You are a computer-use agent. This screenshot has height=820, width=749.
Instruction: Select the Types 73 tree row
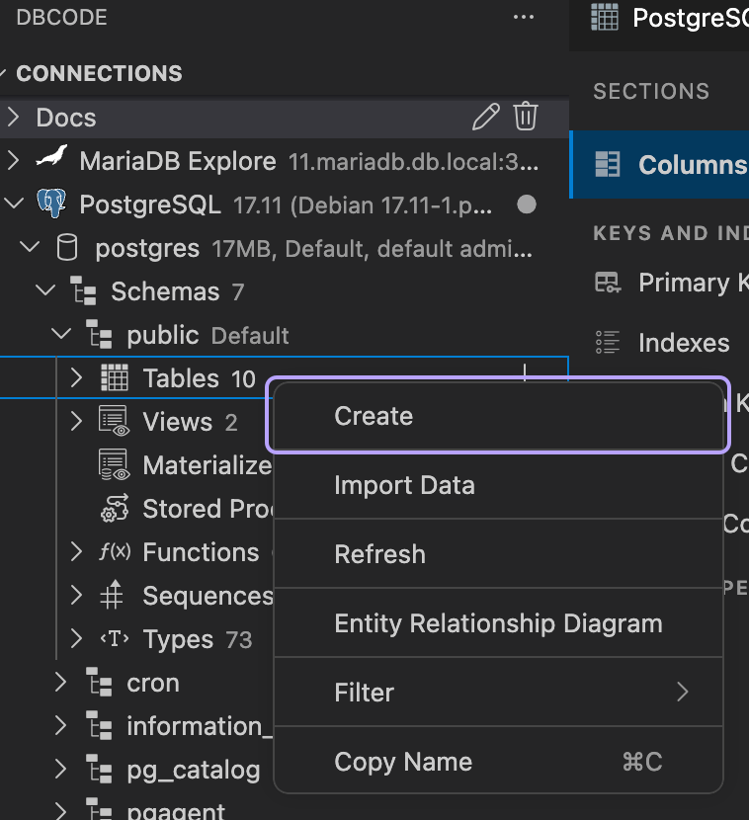tap(136, 638)
